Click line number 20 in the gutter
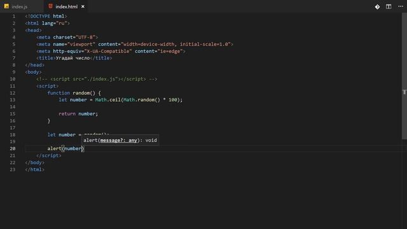 coord(13,148)
